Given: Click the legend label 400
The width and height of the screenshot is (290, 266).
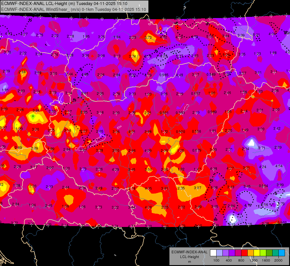Looking at the screenshot, I should (x=229, y=260).
